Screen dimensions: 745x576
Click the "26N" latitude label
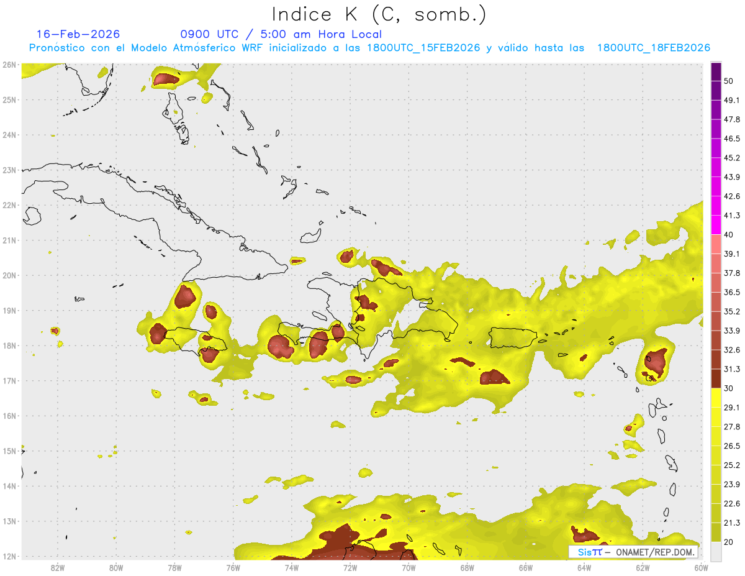coord(9,65)
